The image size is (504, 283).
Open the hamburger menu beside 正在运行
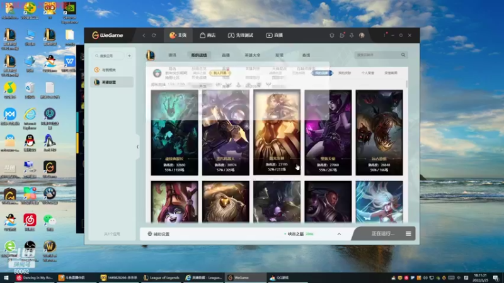[x=408, y=233]
